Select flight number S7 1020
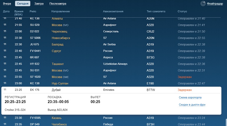Screen dimensions: 227x126 tap(35, 77)
